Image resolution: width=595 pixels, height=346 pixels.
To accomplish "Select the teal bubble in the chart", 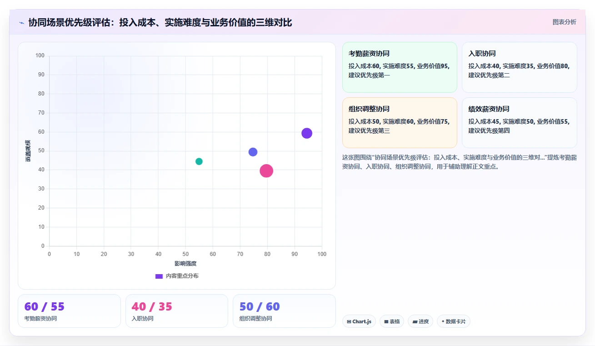I will coord(199,161).
